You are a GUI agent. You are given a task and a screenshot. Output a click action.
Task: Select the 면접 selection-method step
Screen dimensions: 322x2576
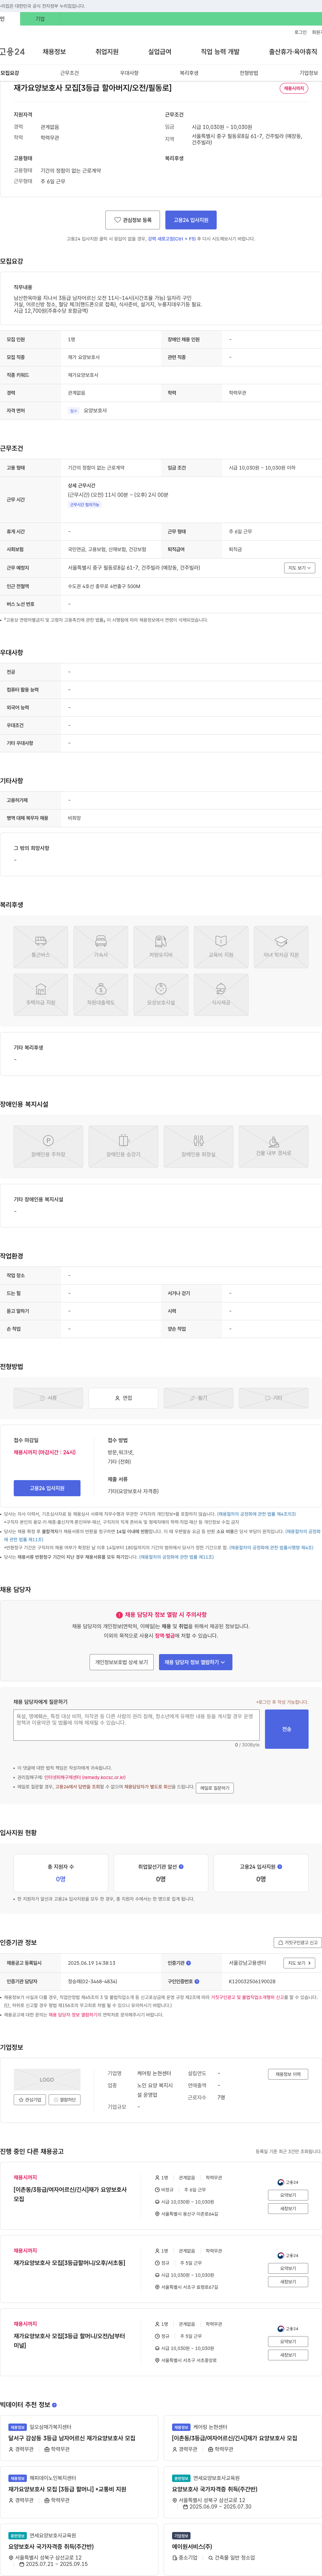(123, 1398)
